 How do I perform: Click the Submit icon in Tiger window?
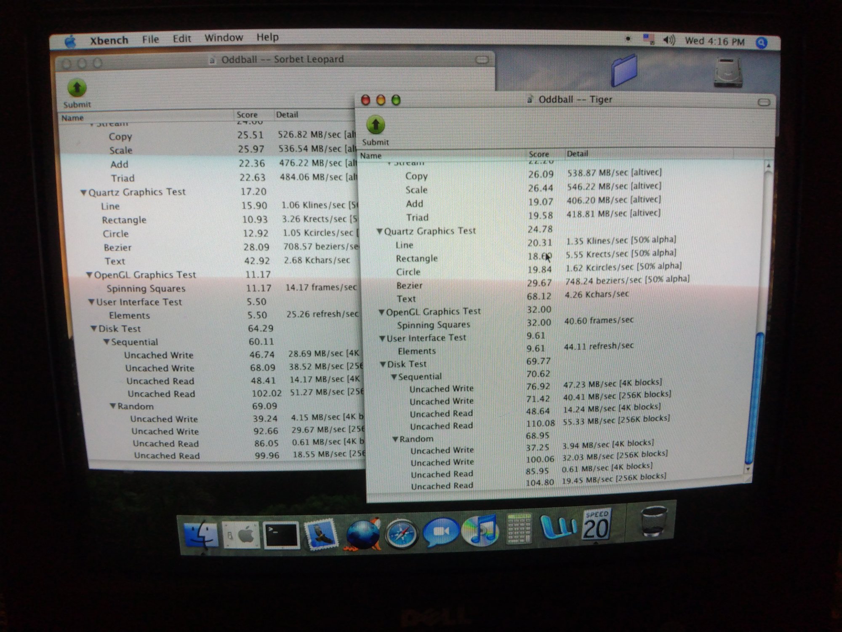point(375,126)
